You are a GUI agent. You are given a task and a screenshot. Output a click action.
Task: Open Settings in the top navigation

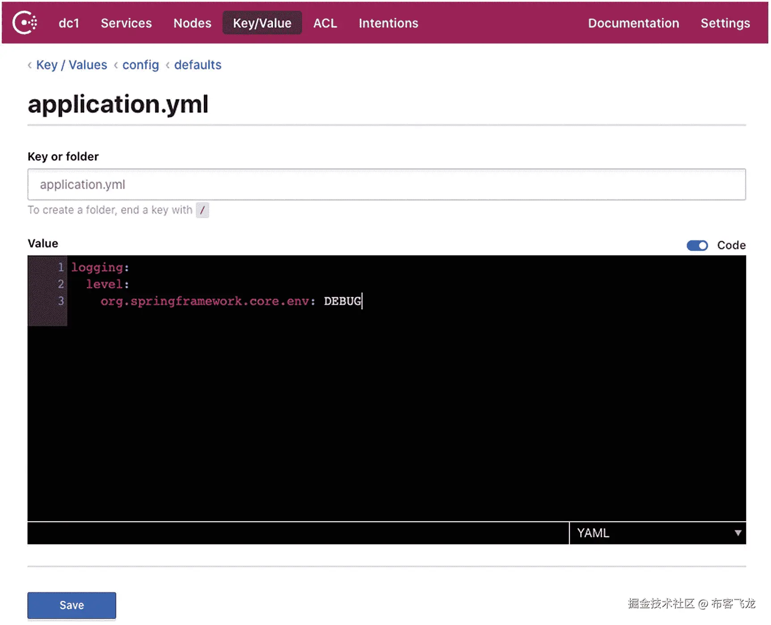[725, 23]
